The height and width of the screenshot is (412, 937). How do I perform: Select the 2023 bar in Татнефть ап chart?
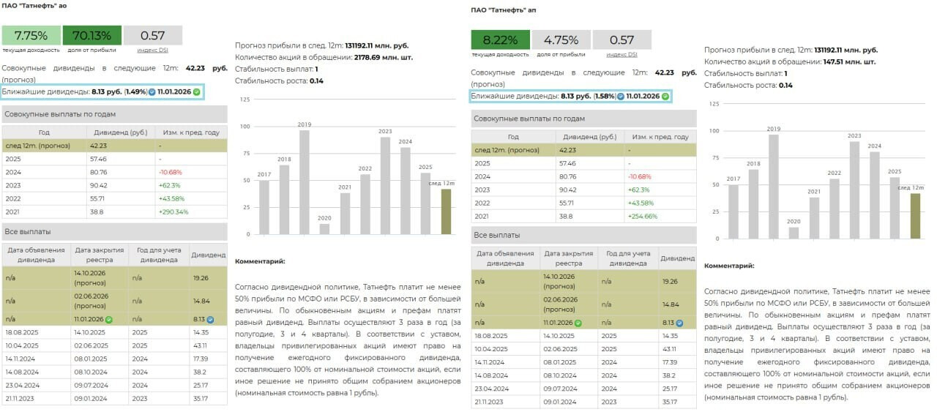854,190
